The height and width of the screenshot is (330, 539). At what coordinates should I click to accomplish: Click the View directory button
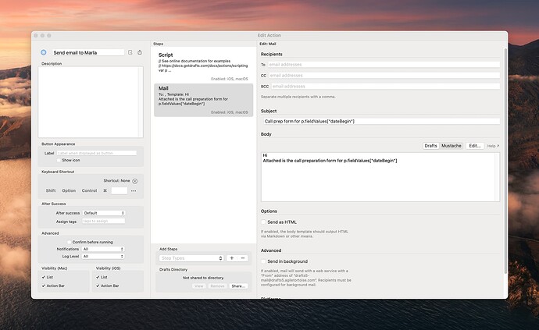click(x=199, y=286)
